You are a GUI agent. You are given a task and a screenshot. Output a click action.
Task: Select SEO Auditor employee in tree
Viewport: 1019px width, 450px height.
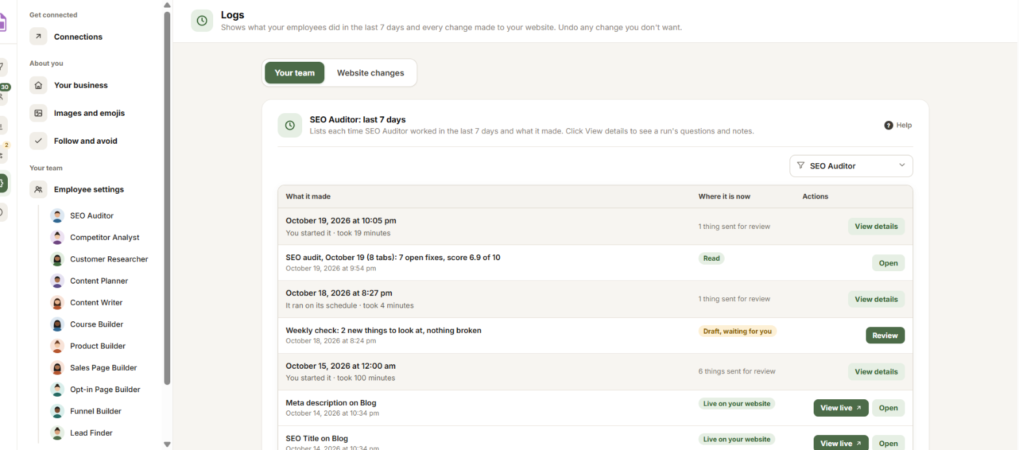pos(92,216)
